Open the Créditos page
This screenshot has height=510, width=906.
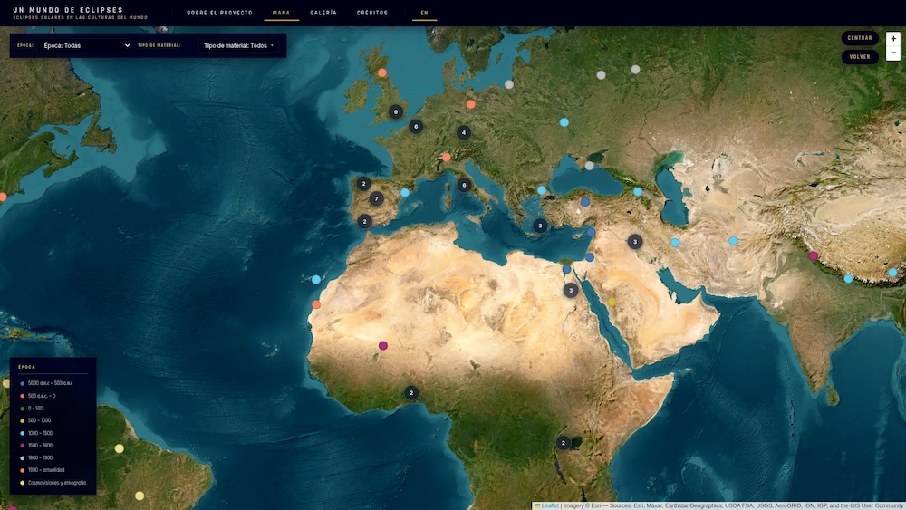pos(372,13)
